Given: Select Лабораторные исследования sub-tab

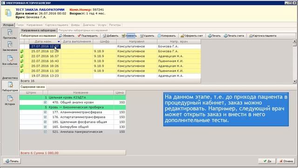Looking at the screenshot, I should tap(38, 36).
